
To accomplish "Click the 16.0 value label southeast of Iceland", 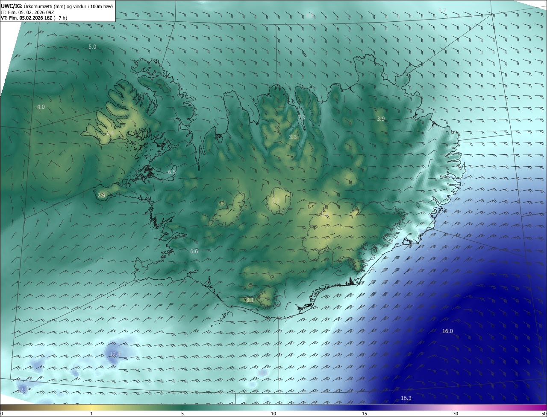I will (x=447, y=331).
